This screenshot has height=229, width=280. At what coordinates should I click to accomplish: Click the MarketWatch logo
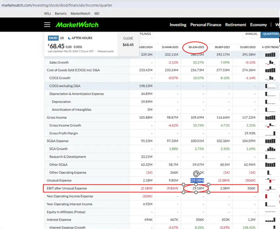click(77, 25)
